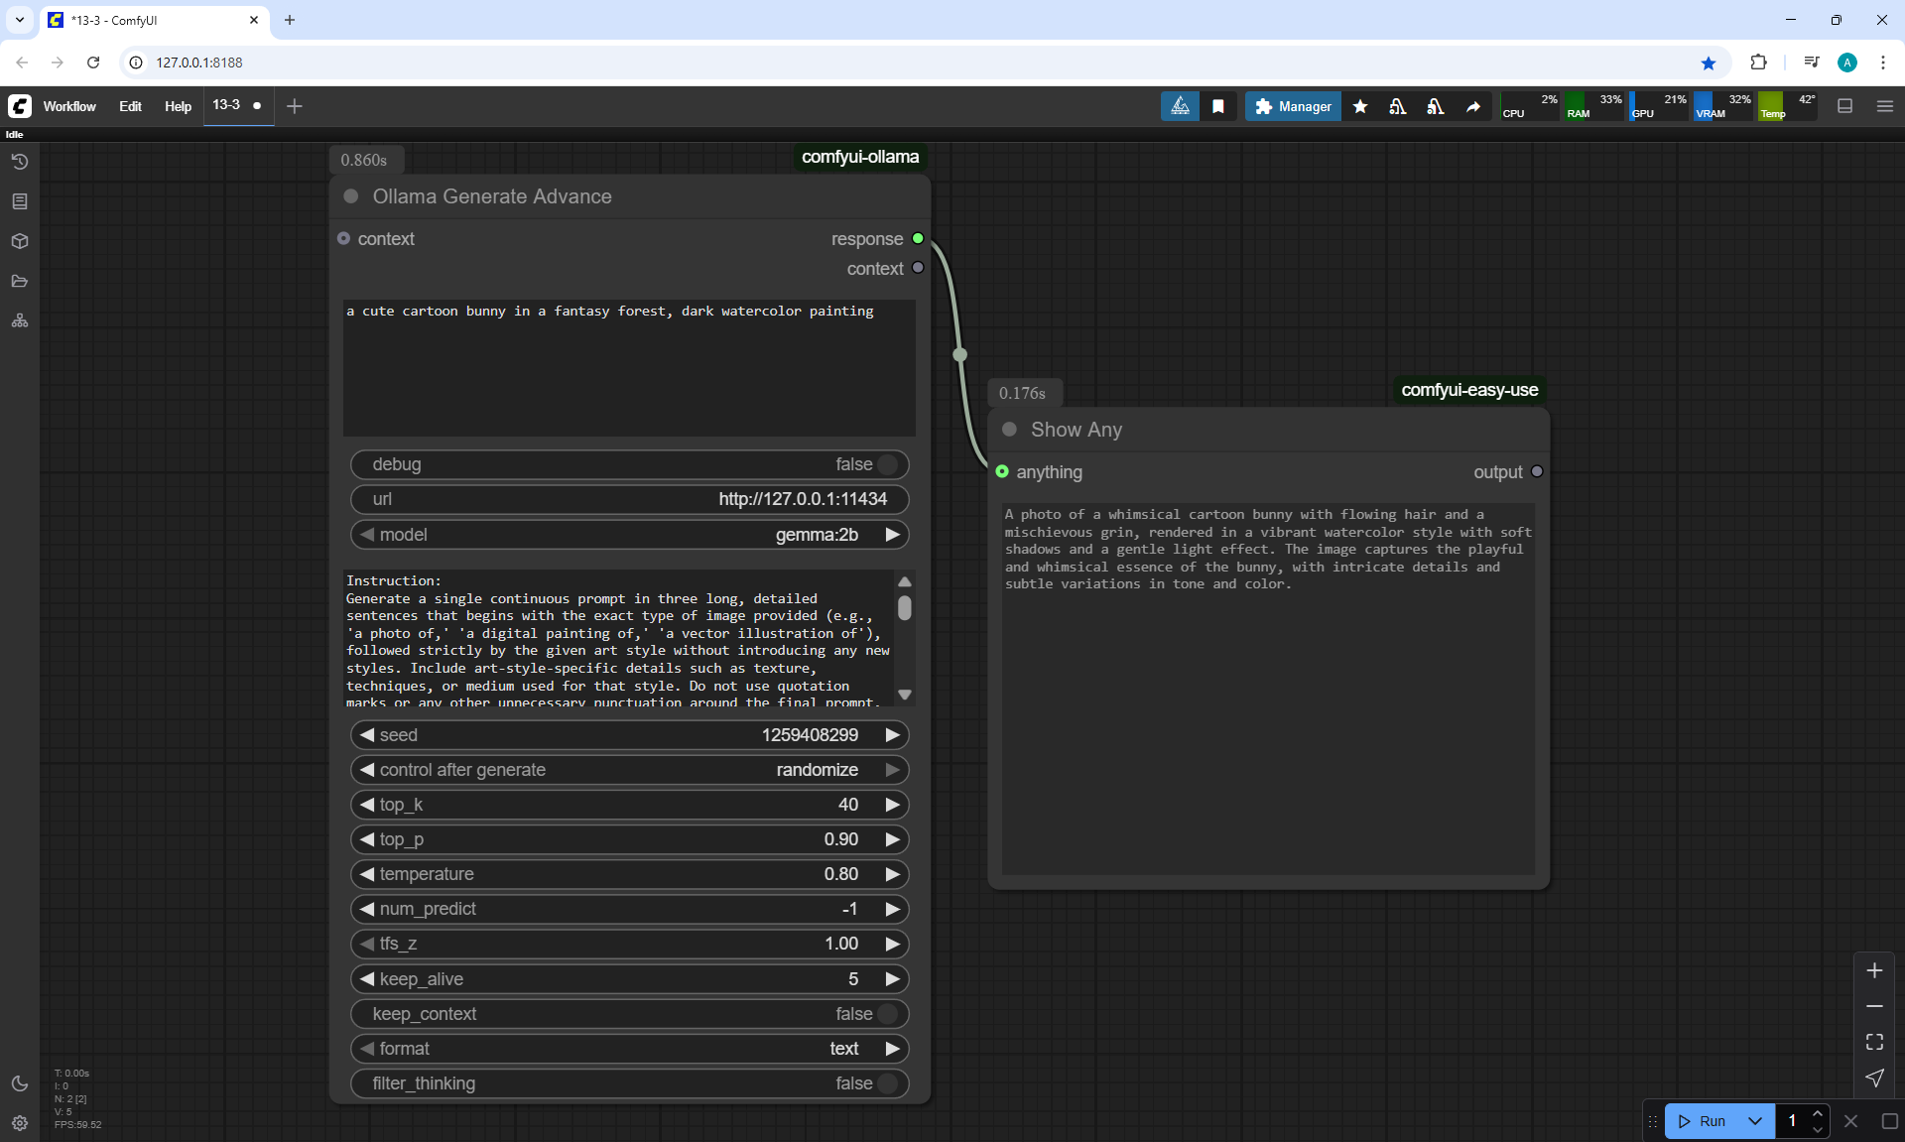The height and width of the screenshot is (1142, 1905).
Task: Open the queue history sidebar icon
Action: tap(20, 162)
